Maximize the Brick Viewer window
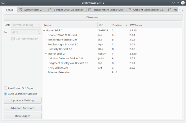 pyautogui.click(x=178, y=3)
